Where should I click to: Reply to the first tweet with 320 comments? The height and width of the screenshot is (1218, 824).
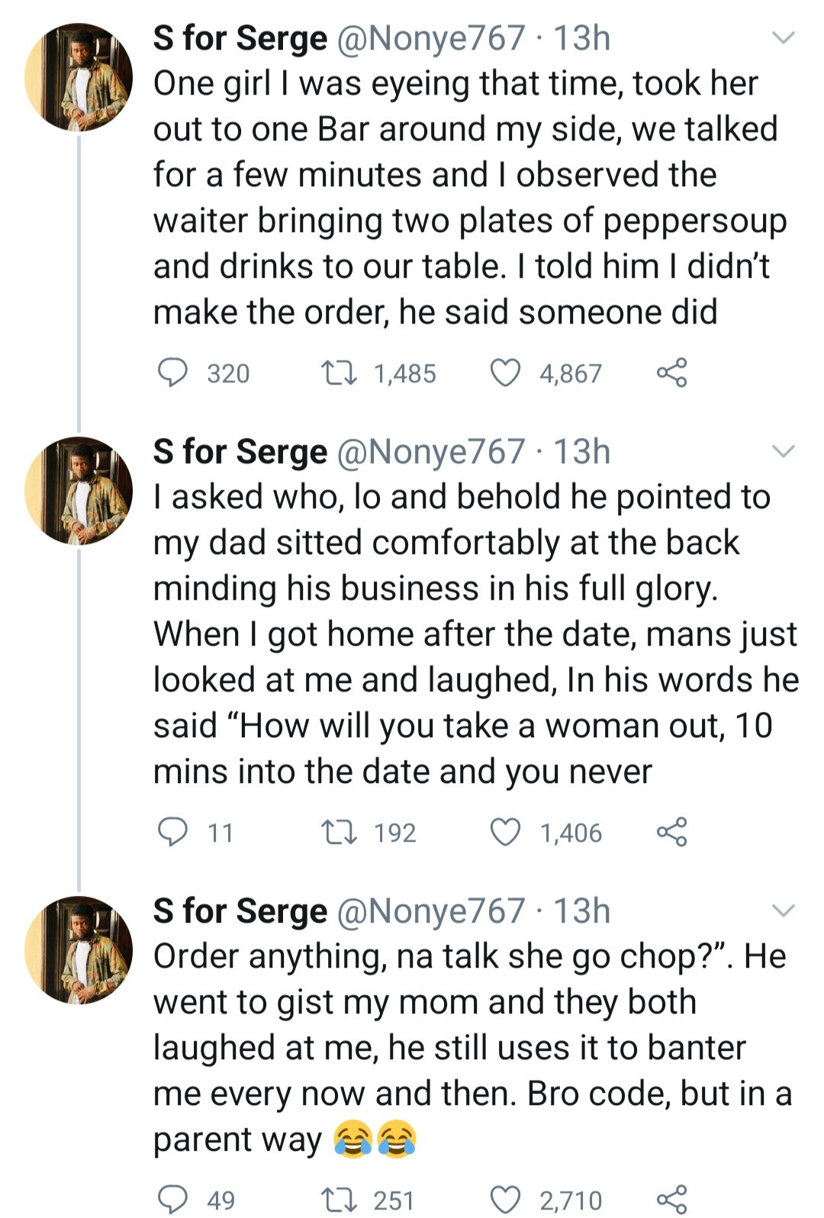tap(172, 373)
